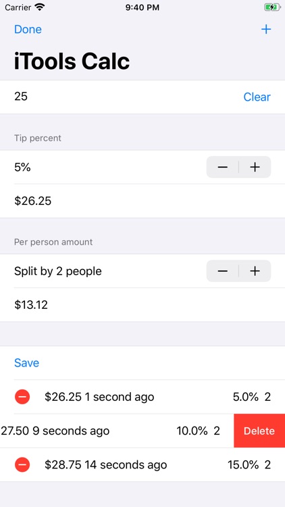This screenshot has width=285, height=507.
Task: Tap the plus icon in navigation bar
Action: tap(266, 30)
